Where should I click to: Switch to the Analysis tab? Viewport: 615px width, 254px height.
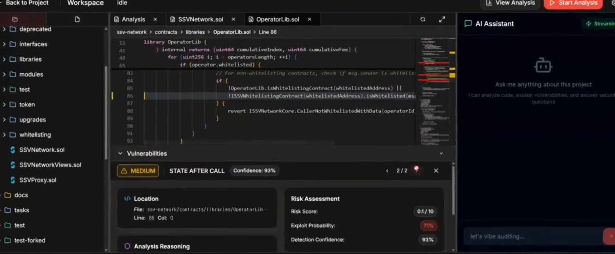133,19
